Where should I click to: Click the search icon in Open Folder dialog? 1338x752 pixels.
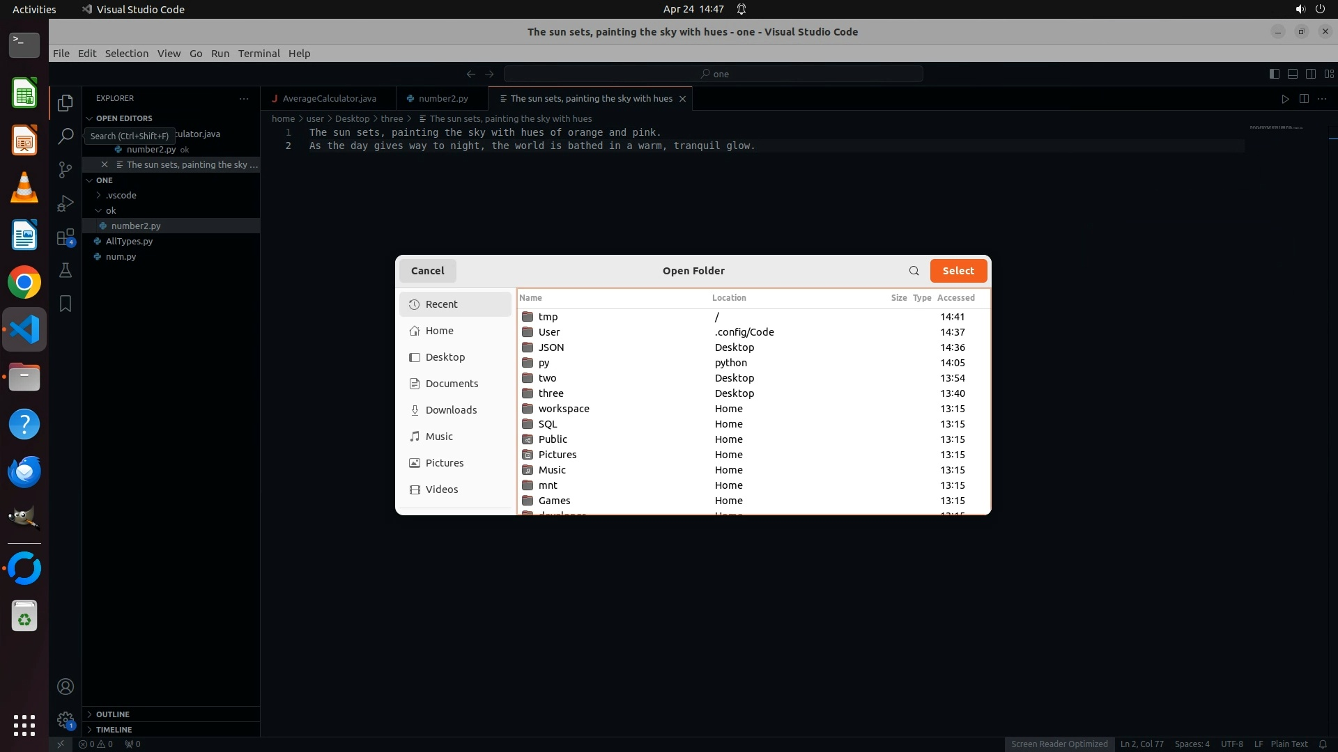[914, 271]
